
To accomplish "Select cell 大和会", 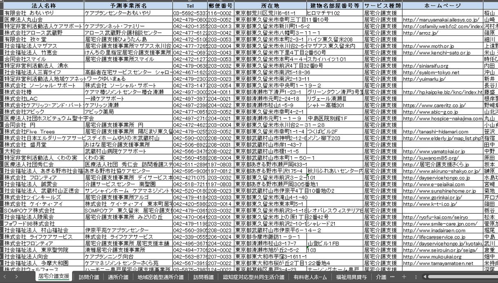I will click(x=44, y=151).
